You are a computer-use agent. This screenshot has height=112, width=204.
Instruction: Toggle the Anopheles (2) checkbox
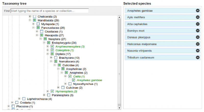point(66,72)
